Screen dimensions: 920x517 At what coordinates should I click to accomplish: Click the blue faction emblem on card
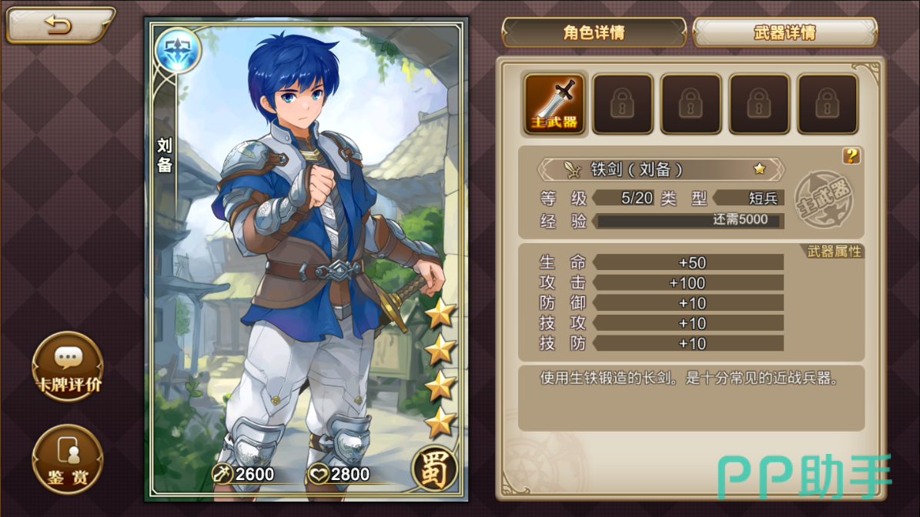coord(178,51)
